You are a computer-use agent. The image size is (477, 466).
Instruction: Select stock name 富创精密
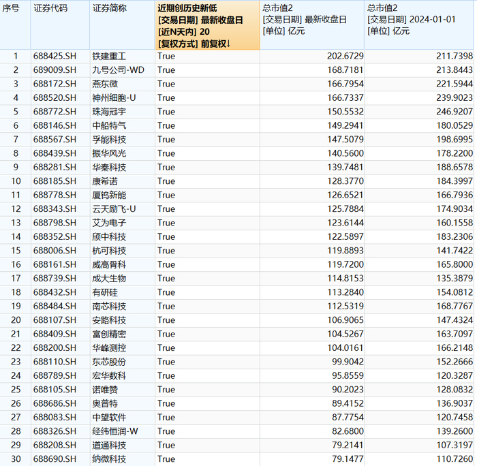point(109,334)
